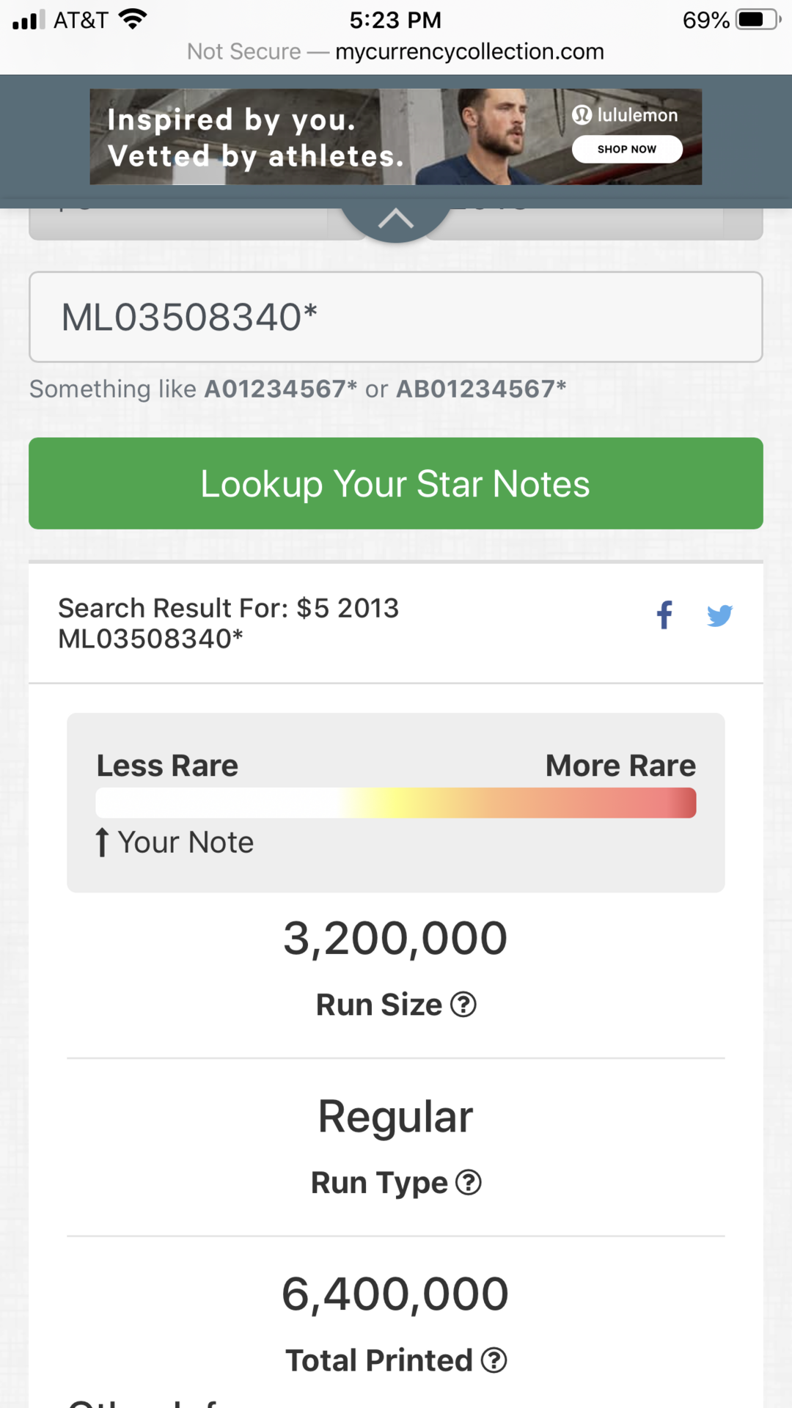Click the Shop Now ad button
The width and height of the screenshot is (792, 1408).
coord(627,149)
